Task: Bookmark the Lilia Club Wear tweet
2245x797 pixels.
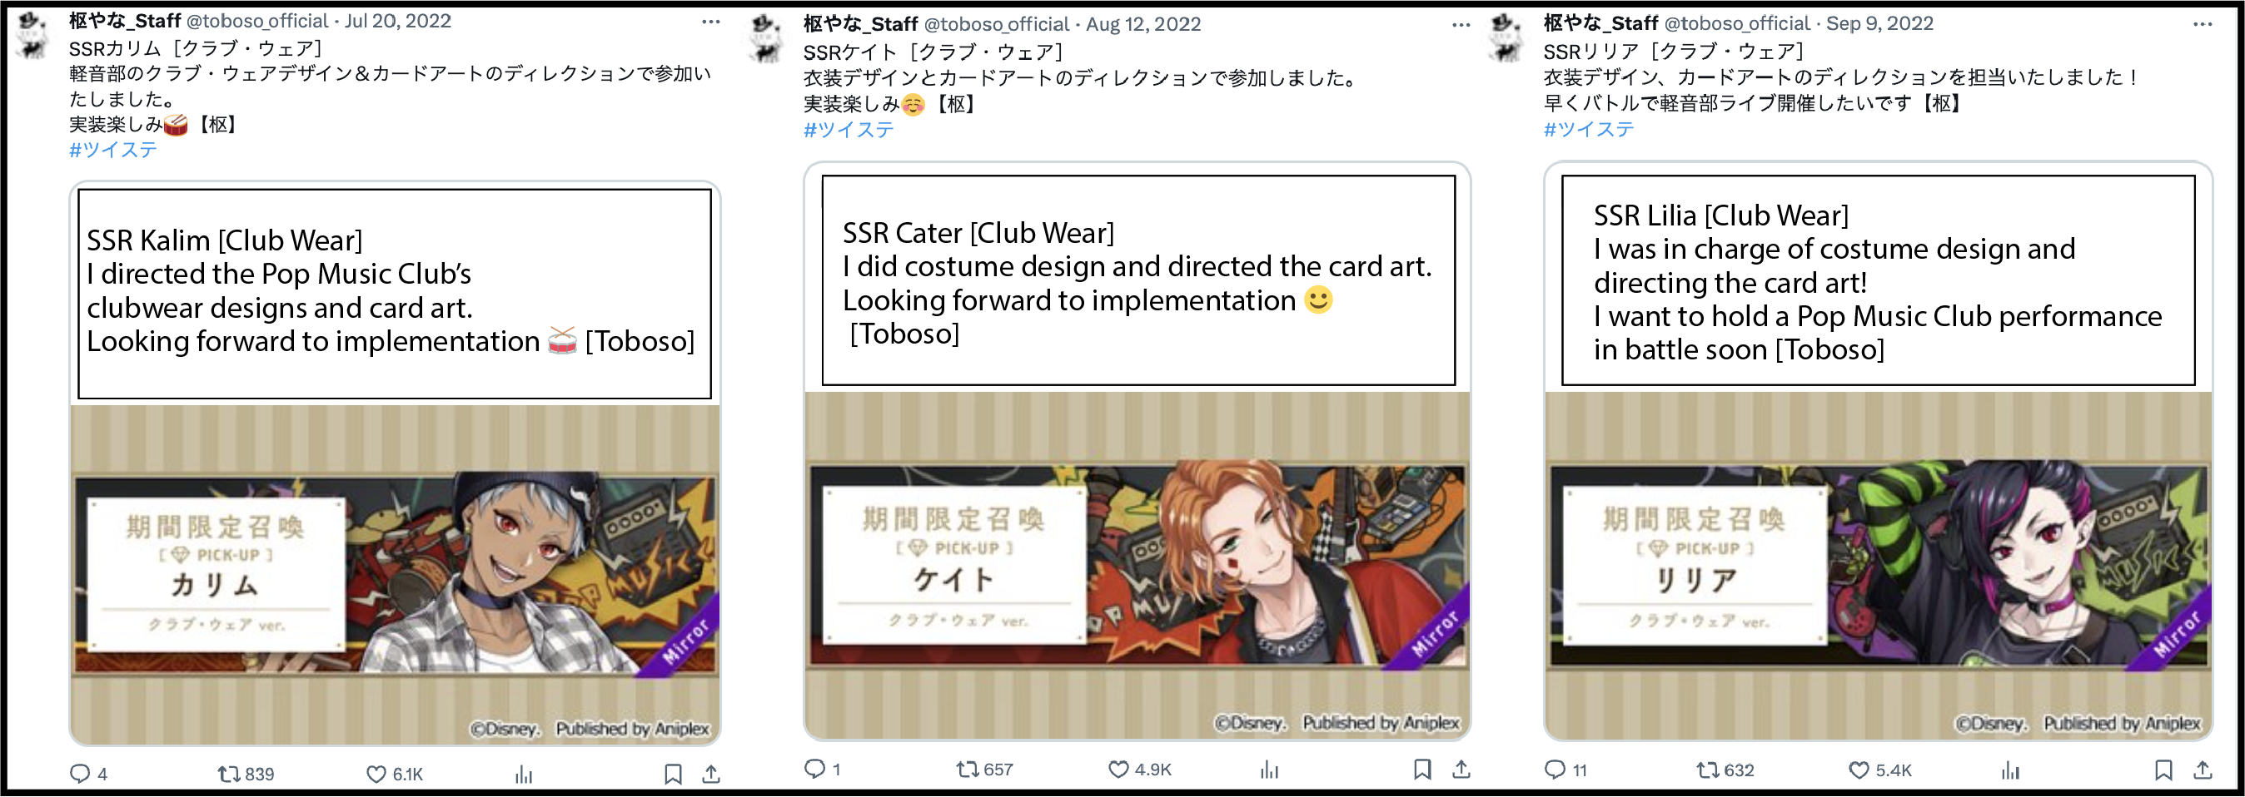Action: click(x=2163, y=770)
